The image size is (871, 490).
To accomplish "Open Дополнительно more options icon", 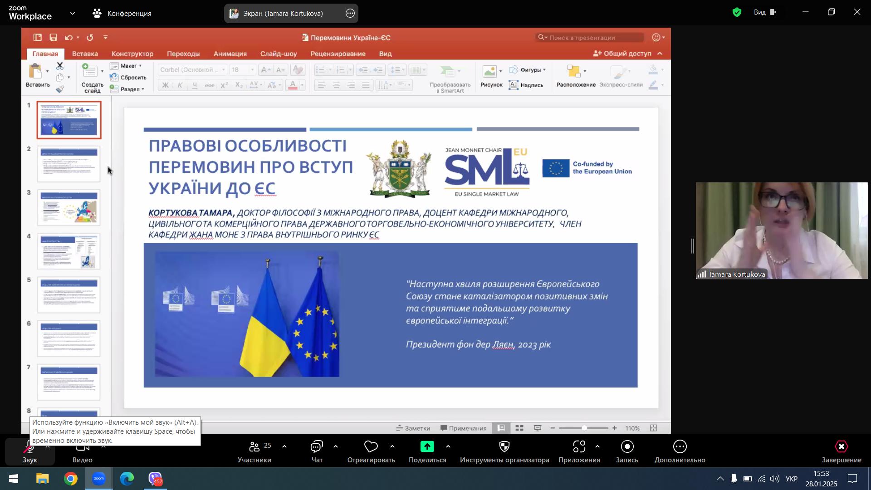I will click(x=680, y=446).
